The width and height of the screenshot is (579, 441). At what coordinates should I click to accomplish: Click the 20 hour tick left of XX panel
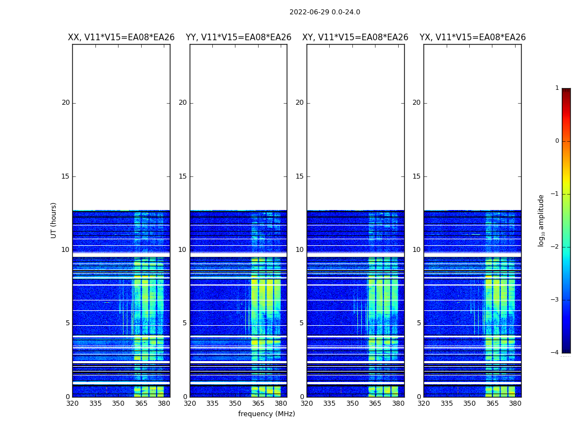coord(66,103)
